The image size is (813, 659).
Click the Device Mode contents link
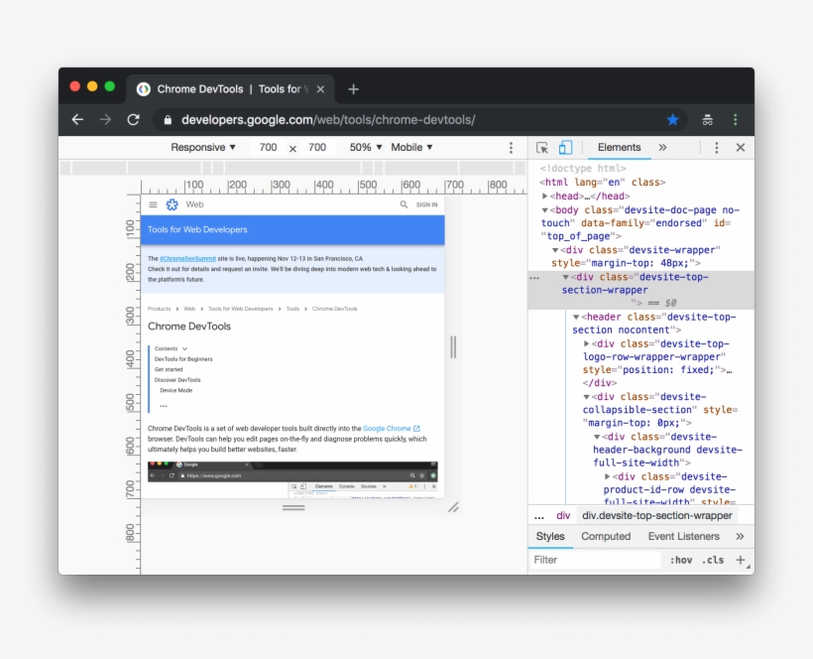pyautogui.click(x=176, y=390)
